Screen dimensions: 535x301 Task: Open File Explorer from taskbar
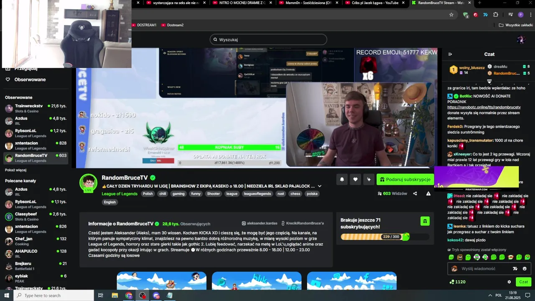[115, 296]
